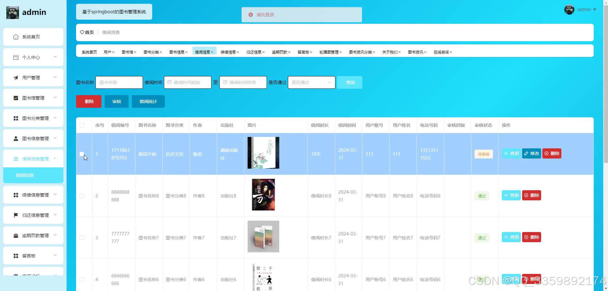Click the person icon beside 图书信息管理
Screen dimensions: 608x291
point(16,139)
